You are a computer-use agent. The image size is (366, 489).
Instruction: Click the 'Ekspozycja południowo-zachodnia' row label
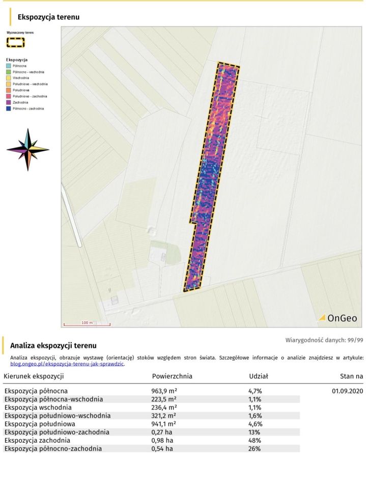click(57, 432)
